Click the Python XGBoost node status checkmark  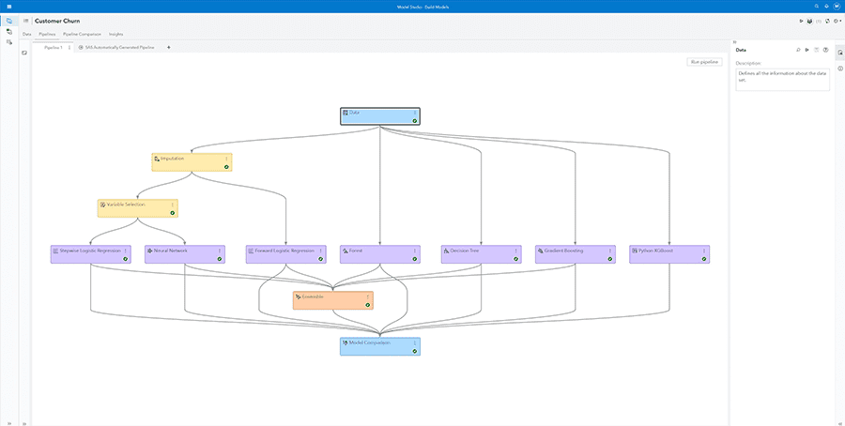(x=704, y=259)
